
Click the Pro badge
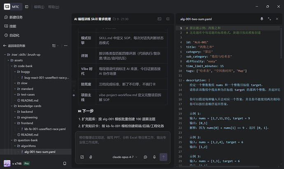pyautogui.click(x=27, y=164)
